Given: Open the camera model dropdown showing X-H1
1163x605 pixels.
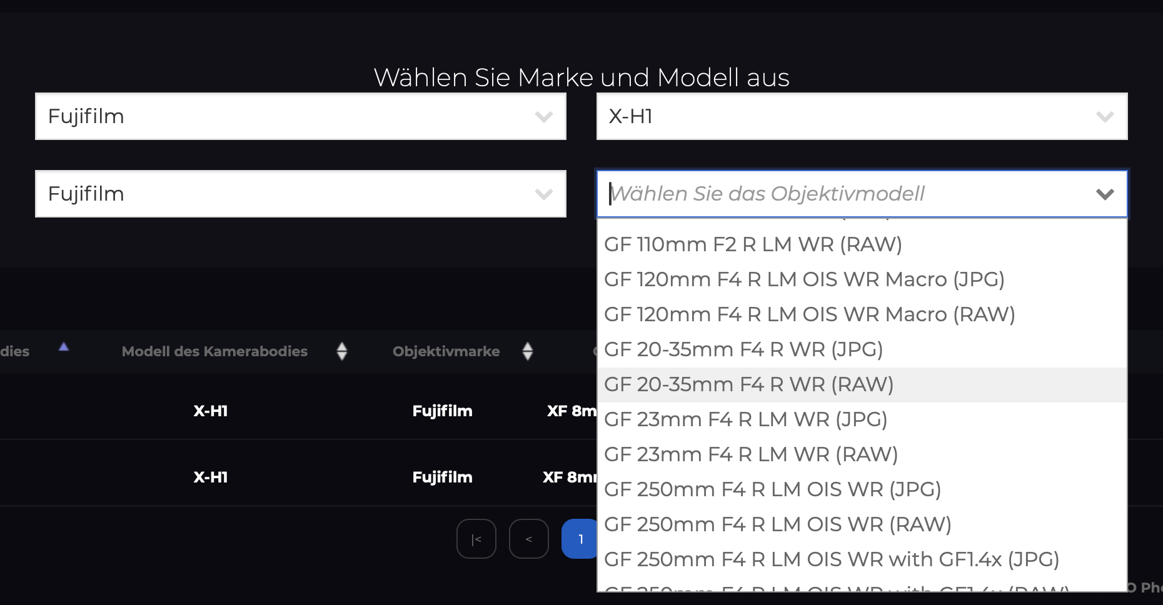Looking at the screenshot, I should 862,116.
